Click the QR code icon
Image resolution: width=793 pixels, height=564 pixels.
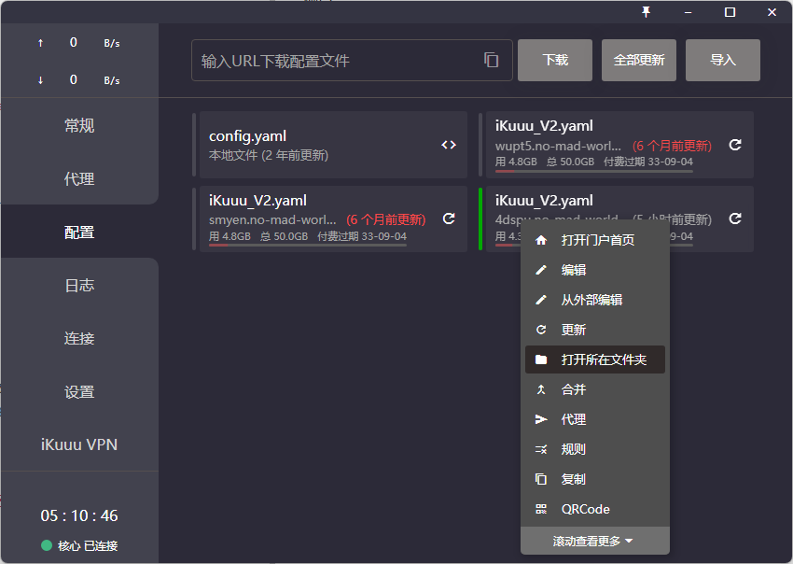click(541, 509)
